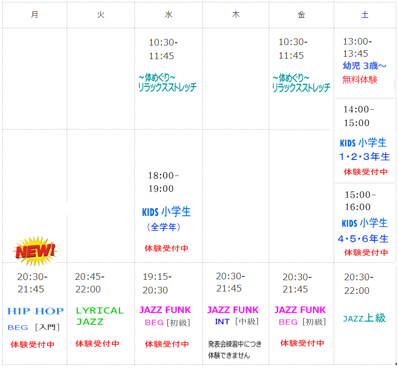The height and width of the screenshot is (368, 398).
Task: Click 体験受付中 under LYRICAL JAZZ
Action: [x=98, y=344]
